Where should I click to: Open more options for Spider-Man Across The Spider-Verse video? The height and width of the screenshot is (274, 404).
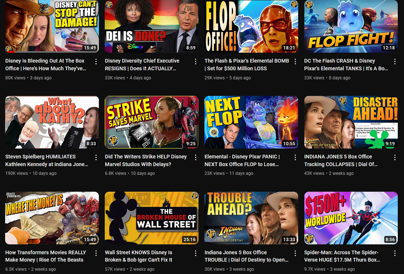(395, 253)
